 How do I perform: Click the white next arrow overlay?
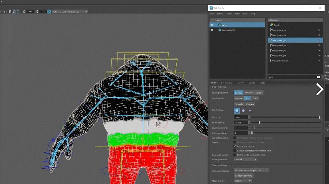(319, 89)
